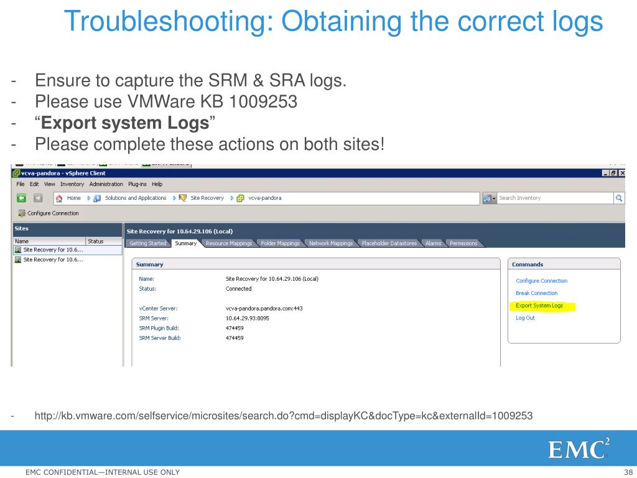Screen dimensions: 637x478
Task: Click vCenter Server value vcva-pandora.pandora.com:443
Action: (x=264, y=309)
